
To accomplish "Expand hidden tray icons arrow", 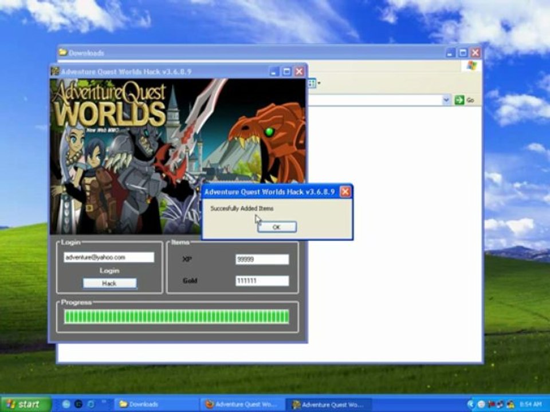I will point(470,405).
